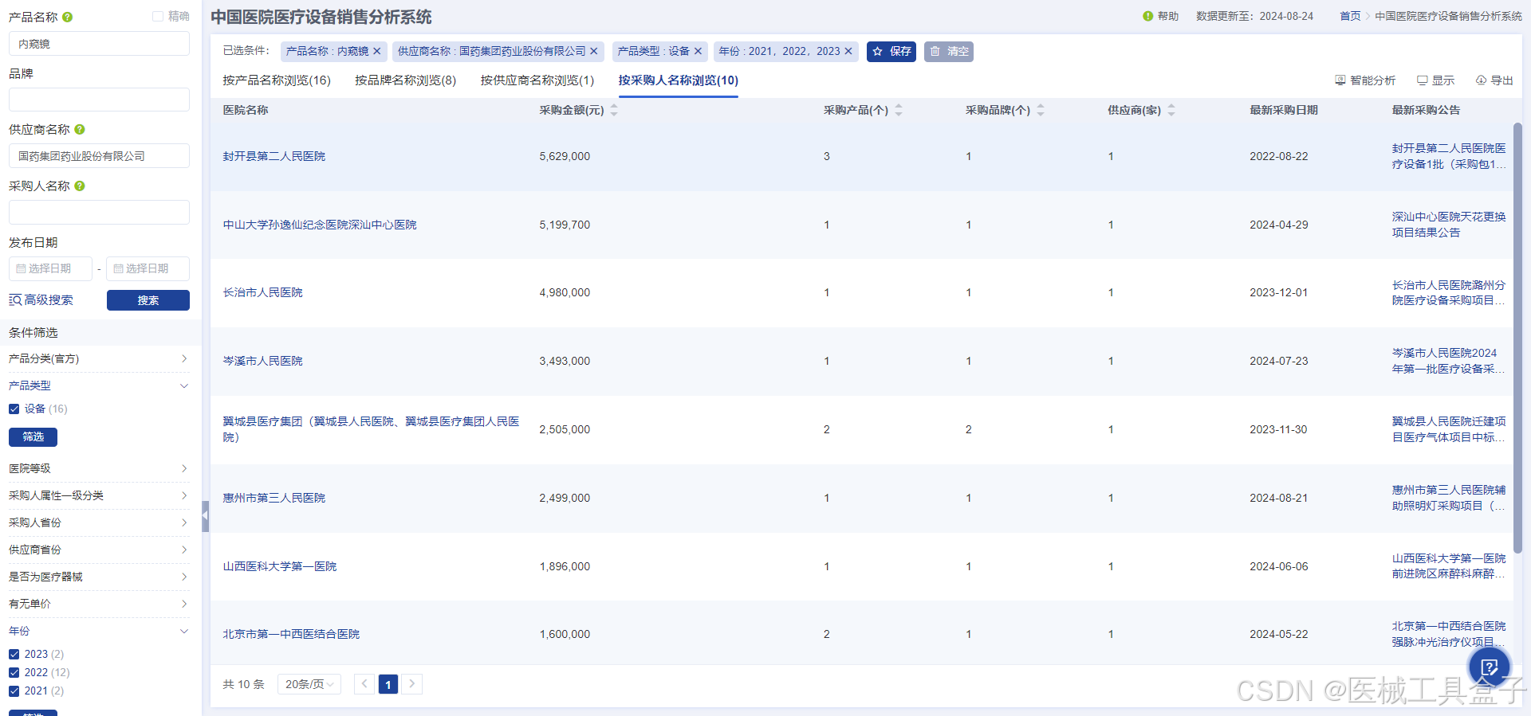Click help icon beside 采购人名称 label
The height and width of the screenshot is (716, 1531).
click(x=80, y=186)
